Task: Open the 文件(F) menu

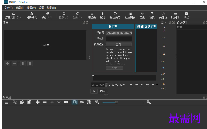Action: point(9,8)
